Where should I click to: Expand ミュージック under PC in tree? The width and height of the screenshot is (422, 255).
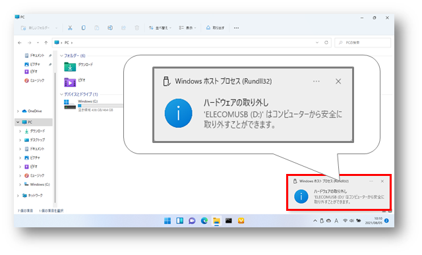click(x=20, y=176)
